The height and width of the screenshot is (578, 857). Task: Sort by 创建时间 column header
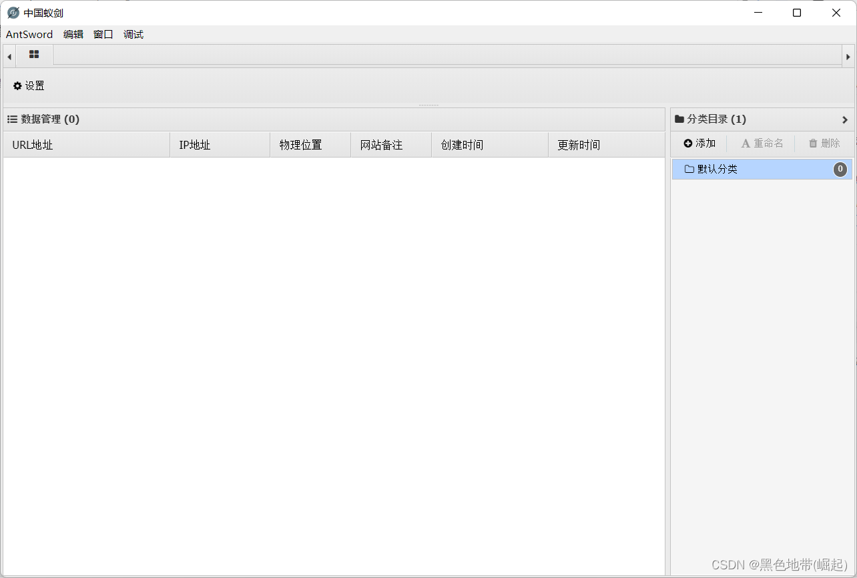click(490, 145)
